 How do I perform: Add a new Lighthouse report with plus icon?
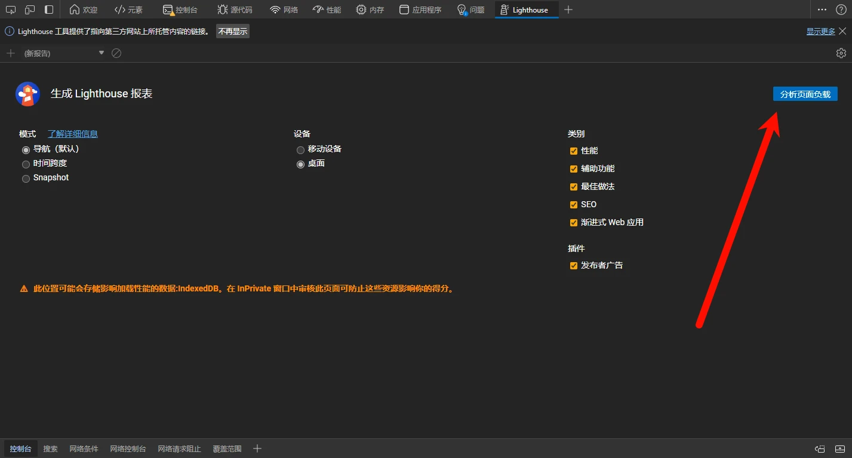[x=10, y=53]
